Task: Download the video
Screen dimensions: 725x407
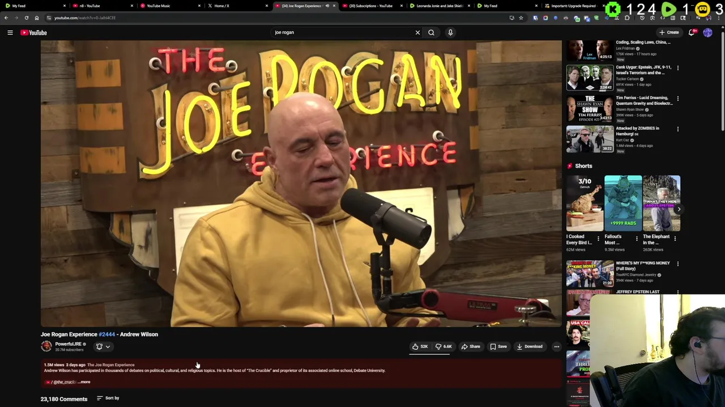Action: [x=530, y=347]
